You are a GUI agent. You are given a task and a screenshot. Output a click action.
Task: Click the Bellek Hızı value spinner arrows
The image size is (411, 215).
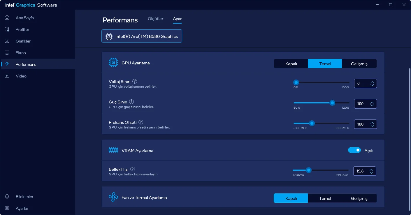pos(371,171)
